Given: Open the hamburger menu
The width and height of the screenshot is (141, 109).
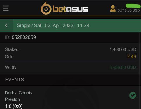Looking at the screenshot, I should point(6,8).
